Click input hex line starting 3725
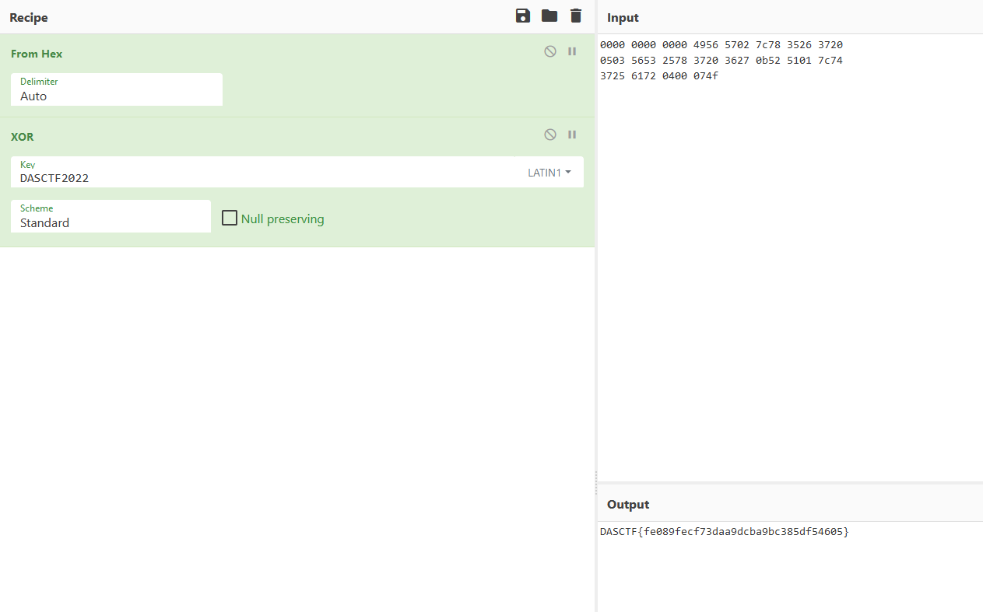This screenshot has width=983, height=612. [x=659, y=76]
